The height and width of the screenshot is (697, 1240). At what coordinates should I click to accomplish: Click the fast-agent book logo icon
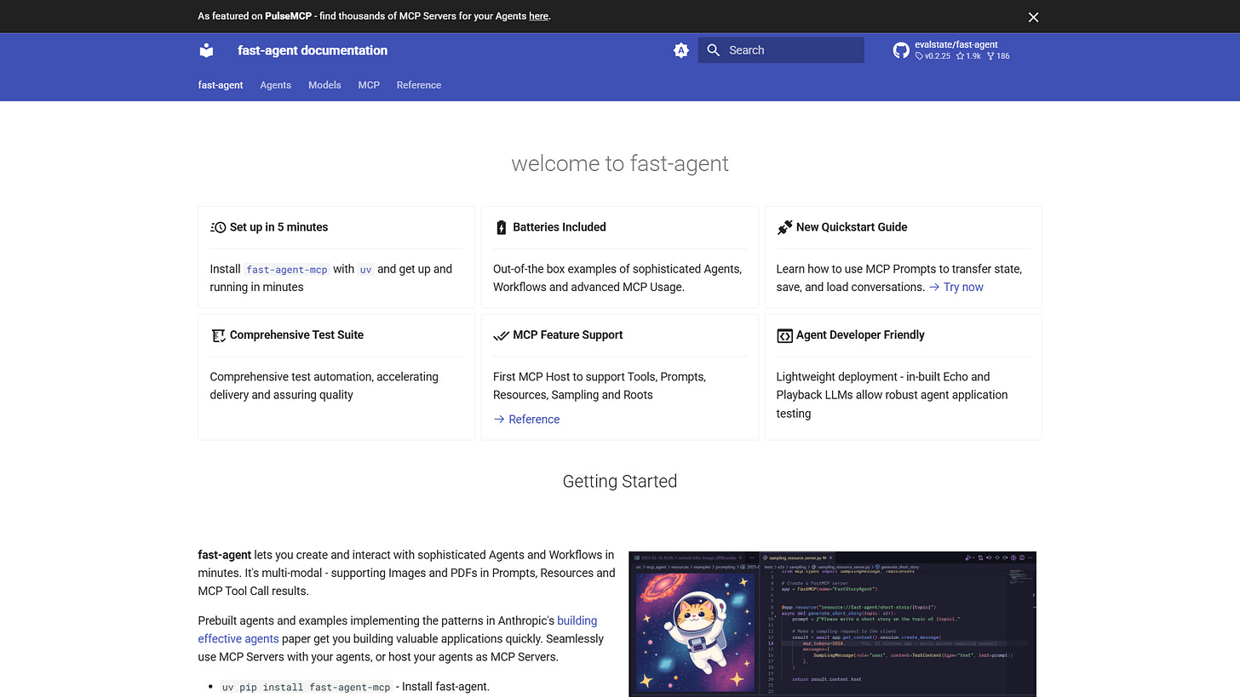[206, 50]
